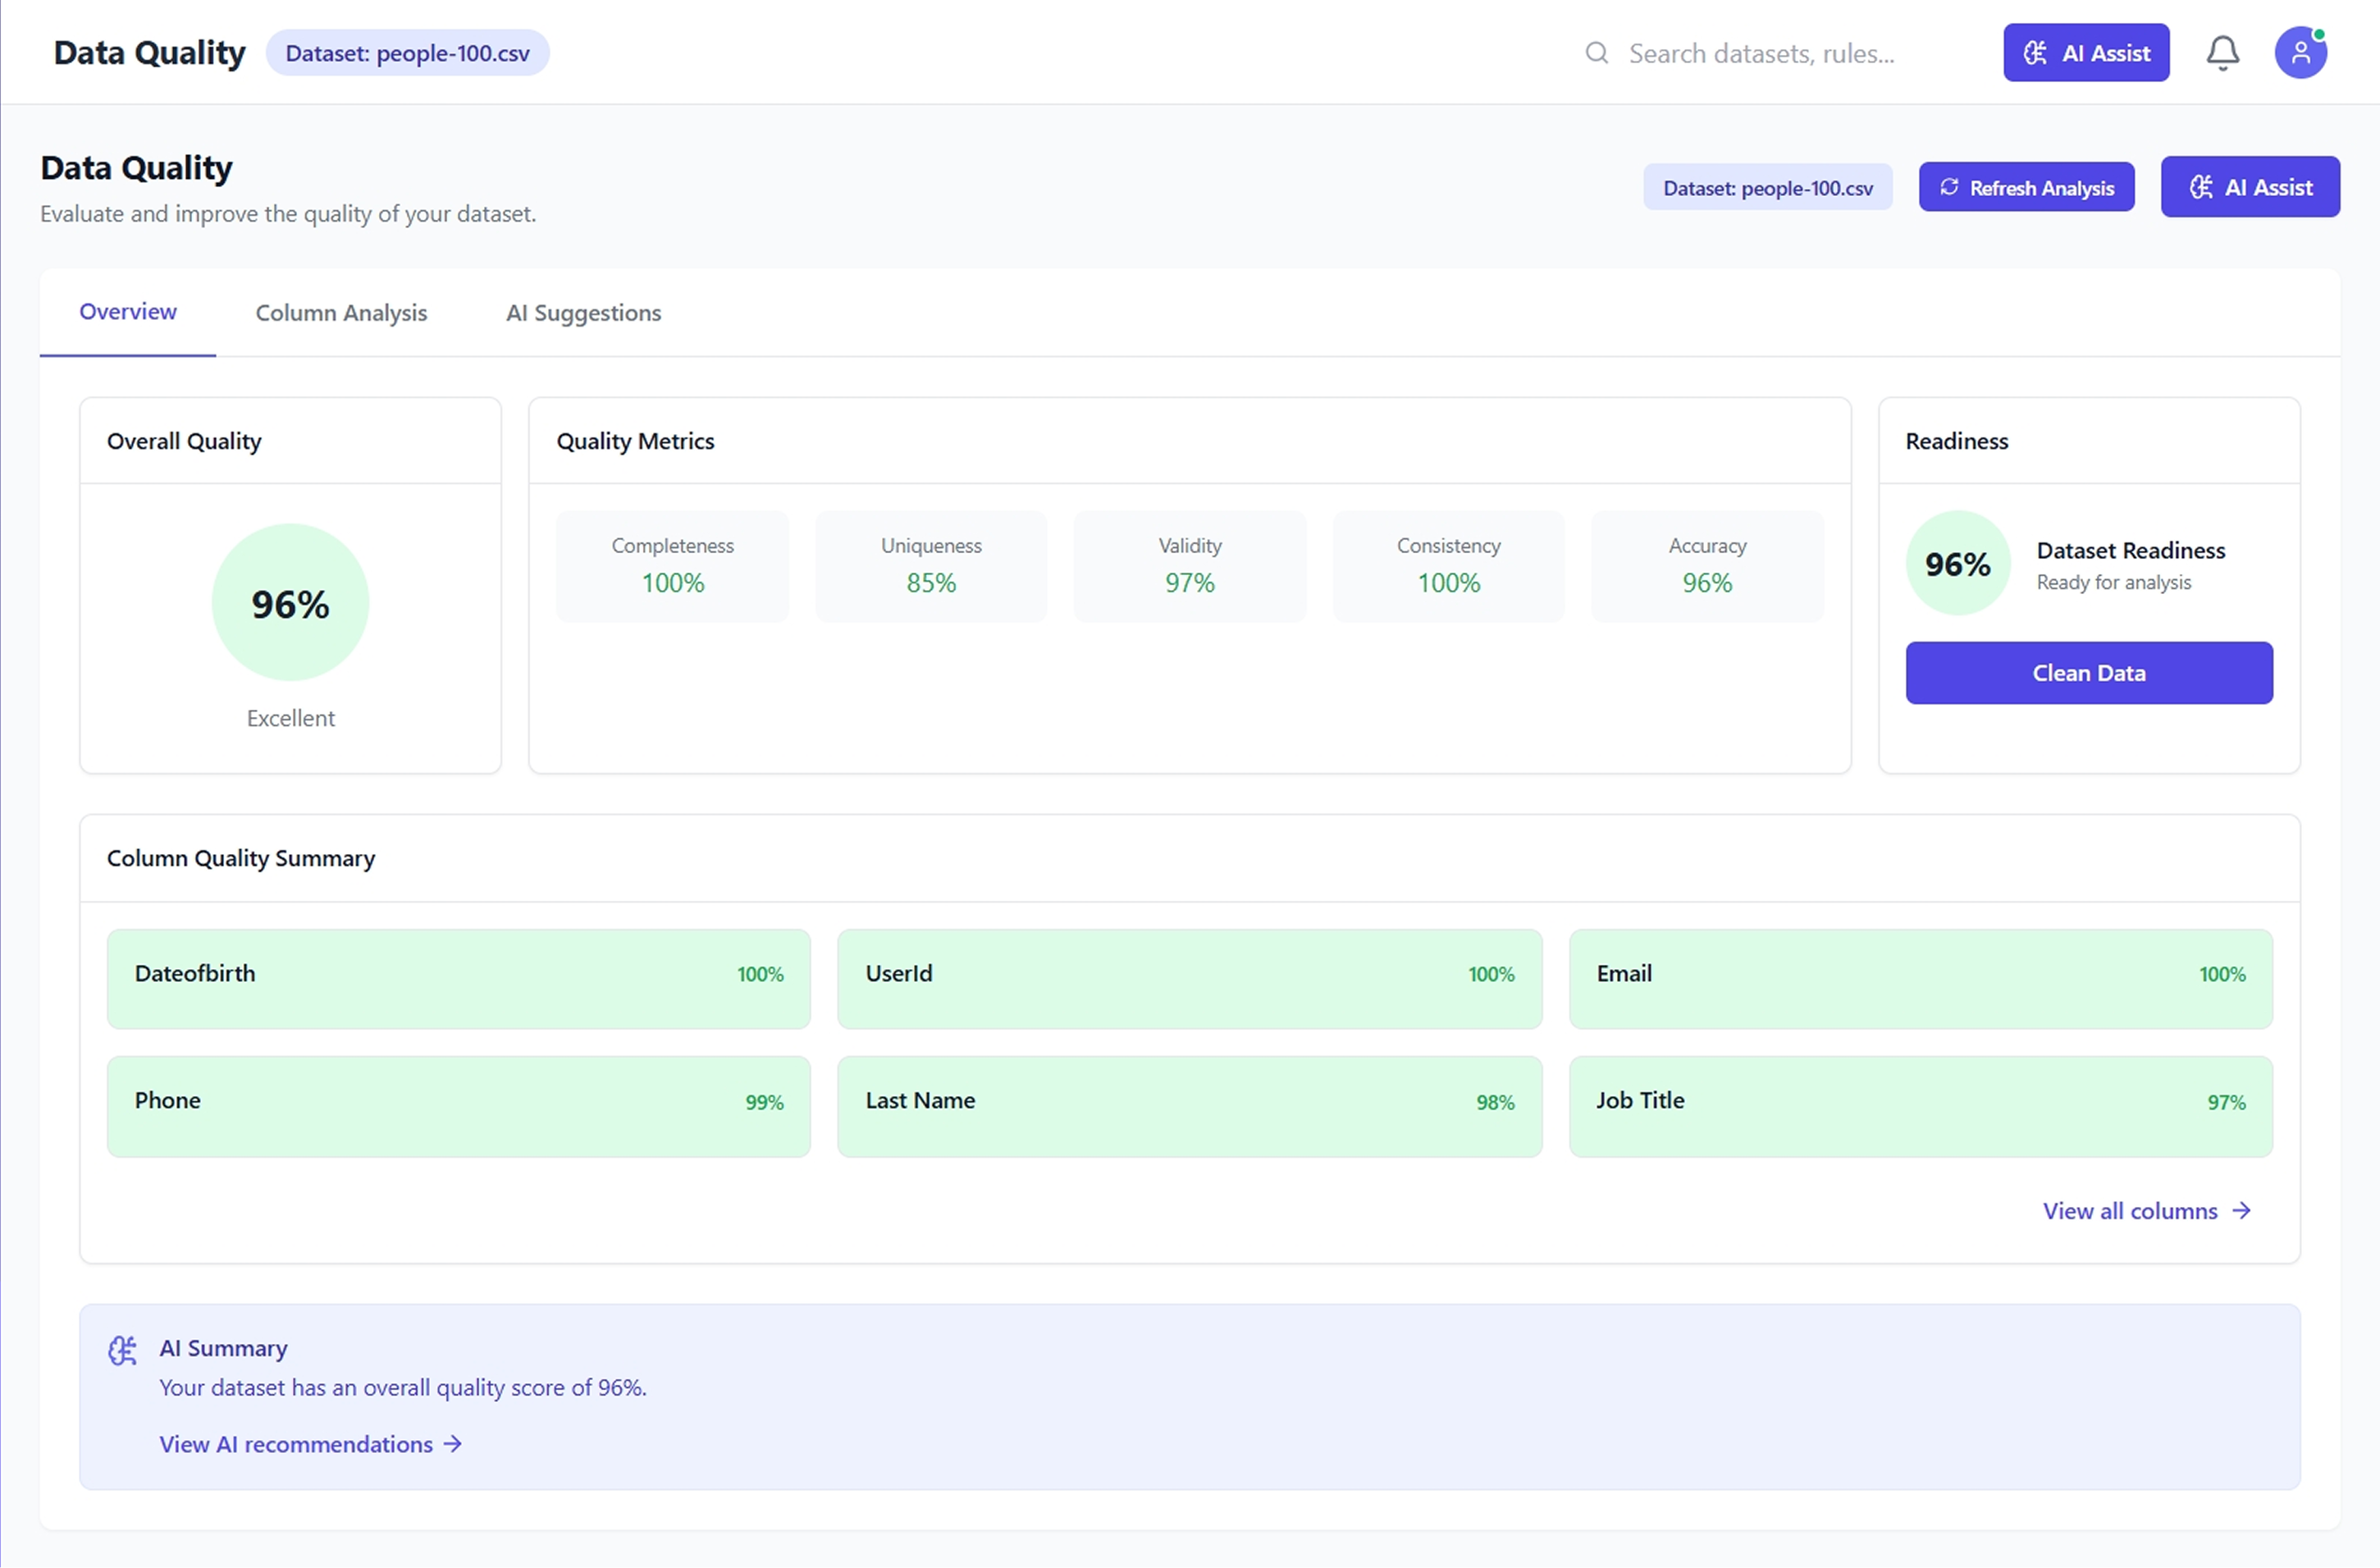Click the arrow next to View all columns
Image resolution: width=2380 pixels, height=1568 pixels.
(2242, 1211)
